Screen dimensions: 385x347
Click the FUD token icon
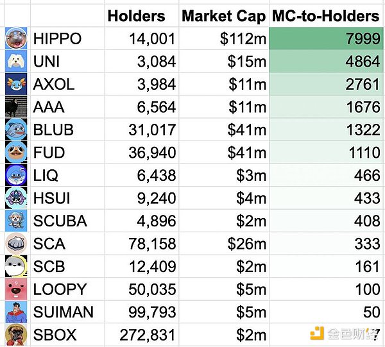(15, 152)
